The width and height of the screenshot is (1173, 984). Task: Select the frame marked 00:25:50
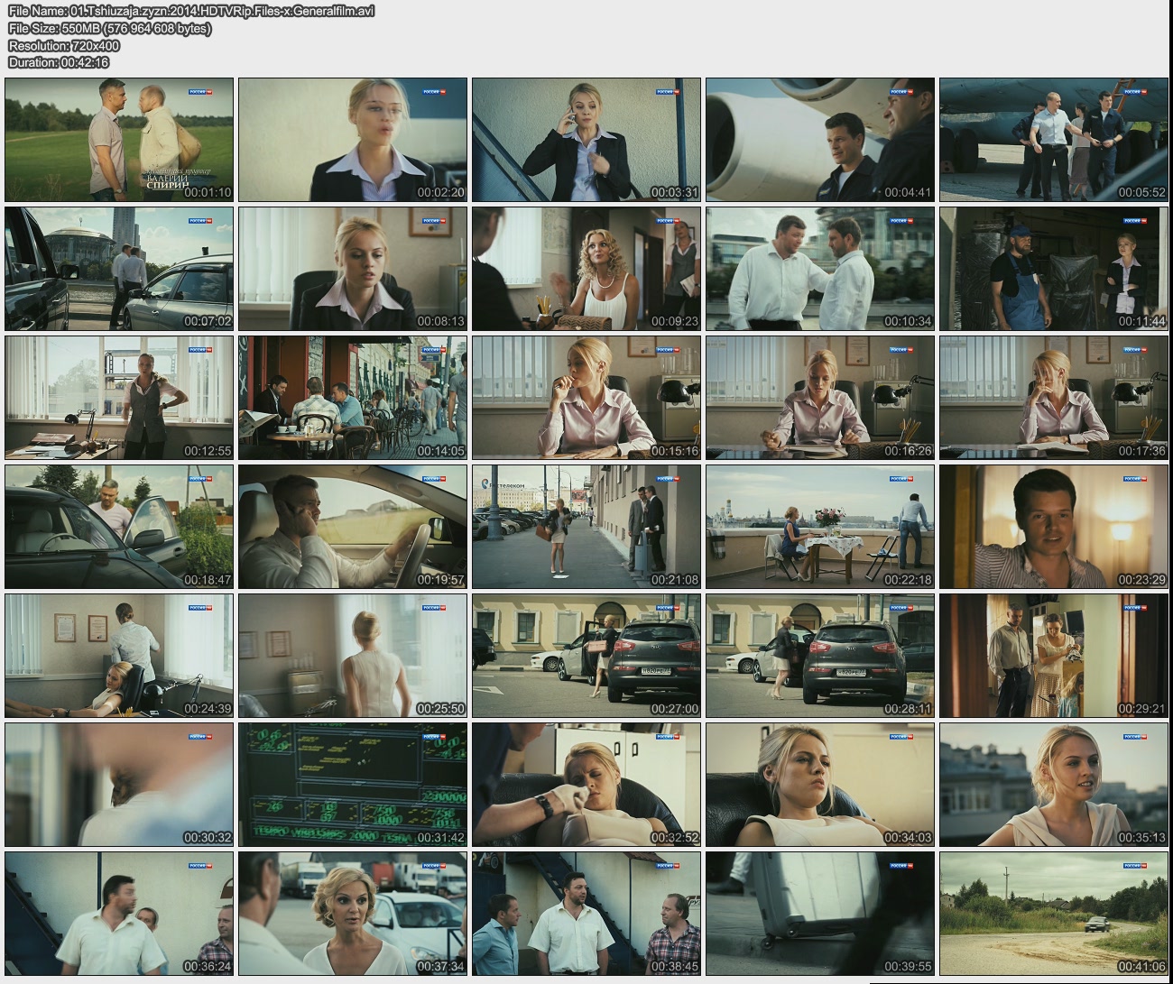point(353,656)
